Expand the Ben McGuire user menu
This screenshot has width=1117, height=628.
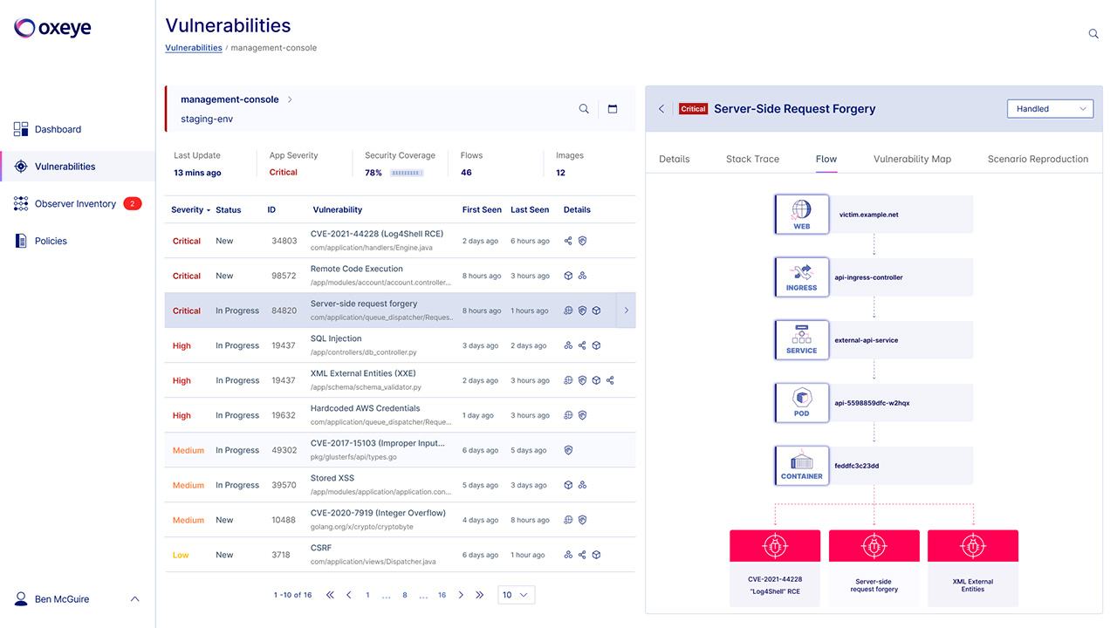134,599
